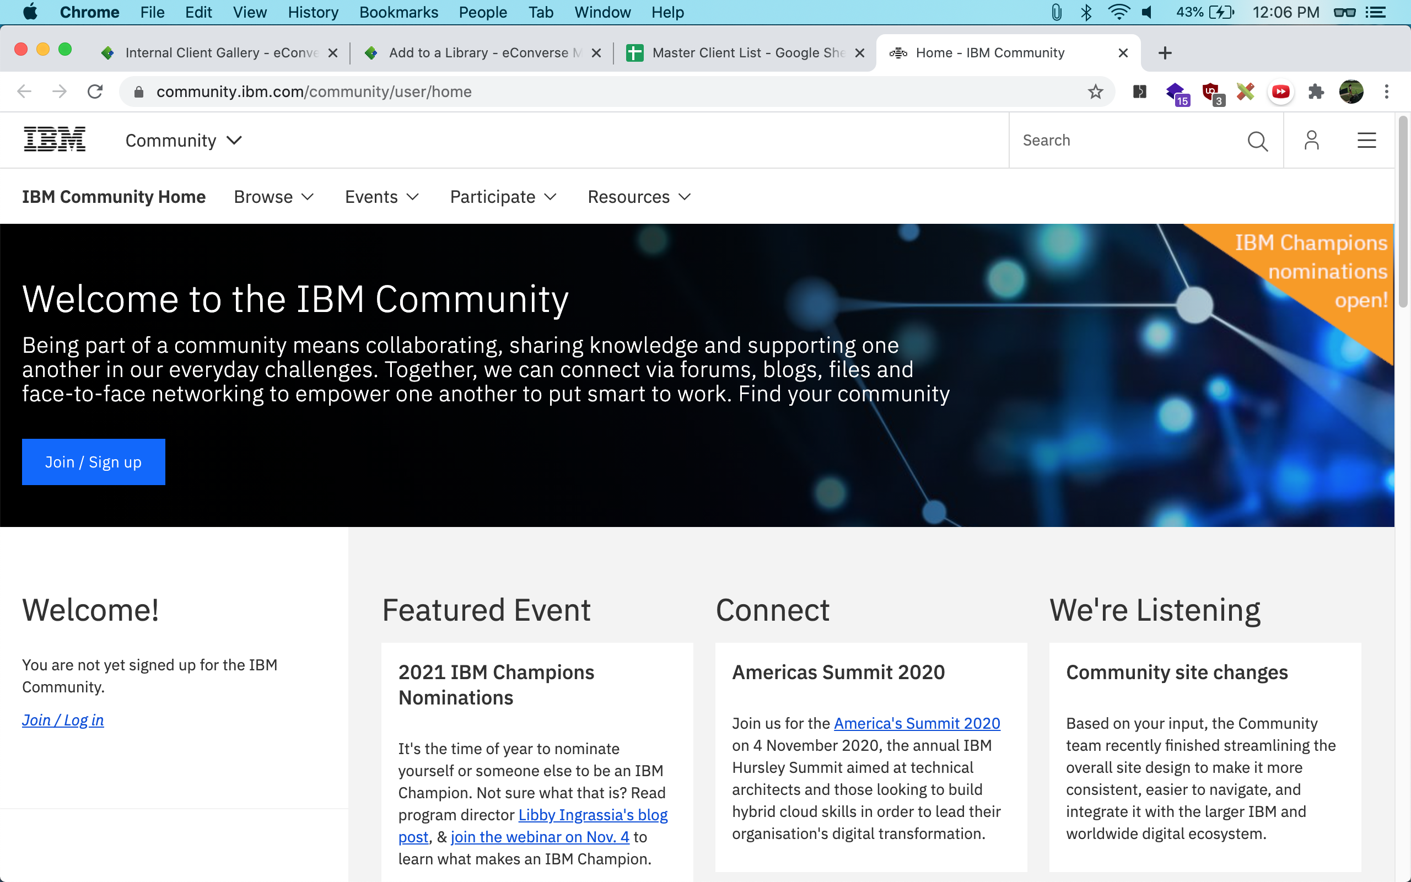Click the Join / Log in link

63,720
